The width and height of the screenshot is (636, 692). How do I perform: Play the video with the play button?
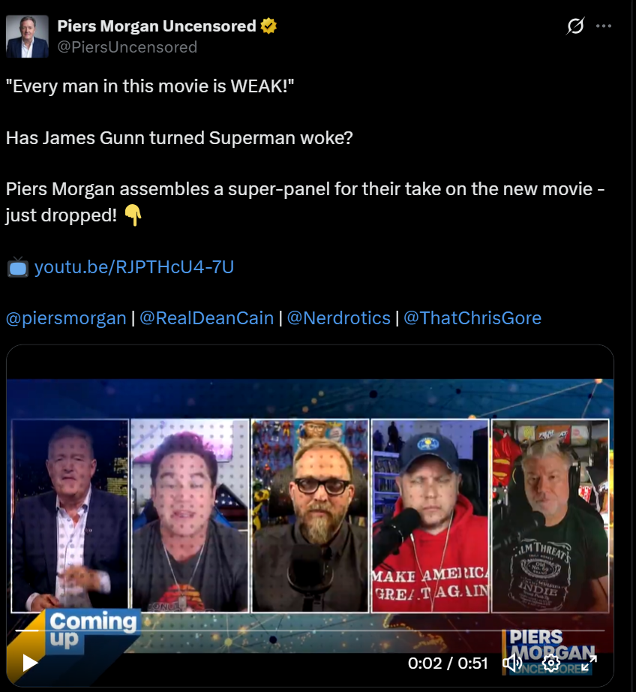[x=29, y=663]
